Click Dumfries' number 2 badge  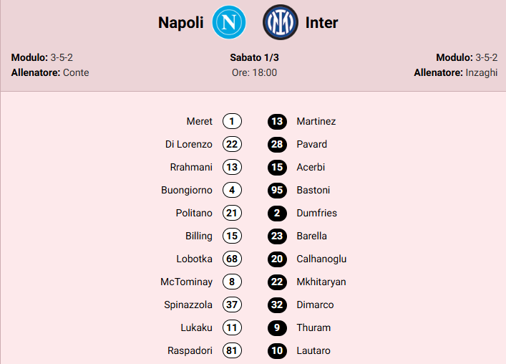(x=277, y=213)
